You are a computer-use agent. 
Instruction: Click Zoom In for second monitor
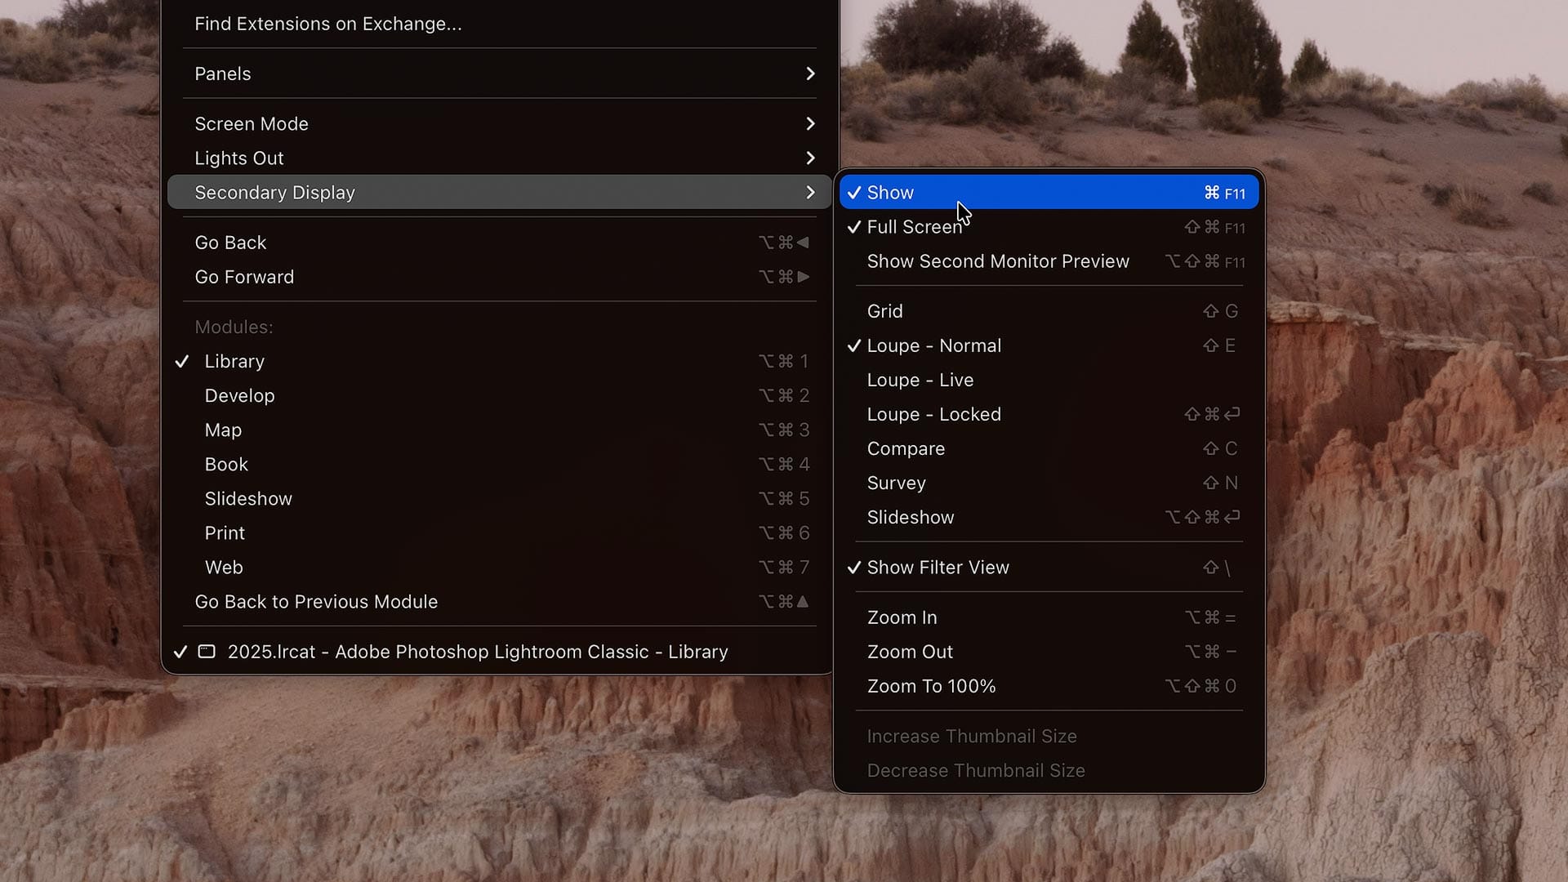point(902,617)
